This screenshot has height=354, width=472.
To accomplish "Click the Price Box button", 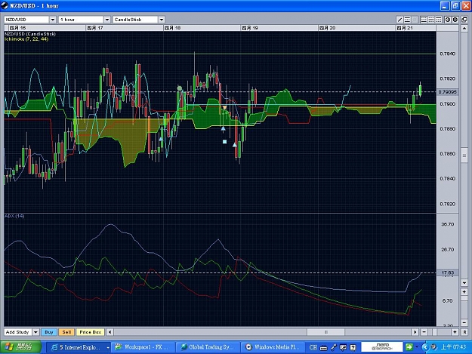I will (91, 332).
